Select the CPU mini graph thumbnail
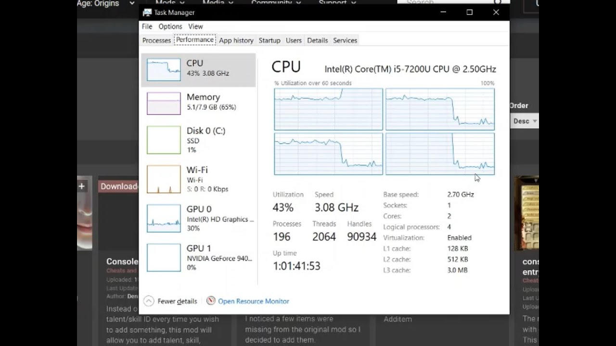The width and height of the screenshot is (616, 346). (164, 70)
